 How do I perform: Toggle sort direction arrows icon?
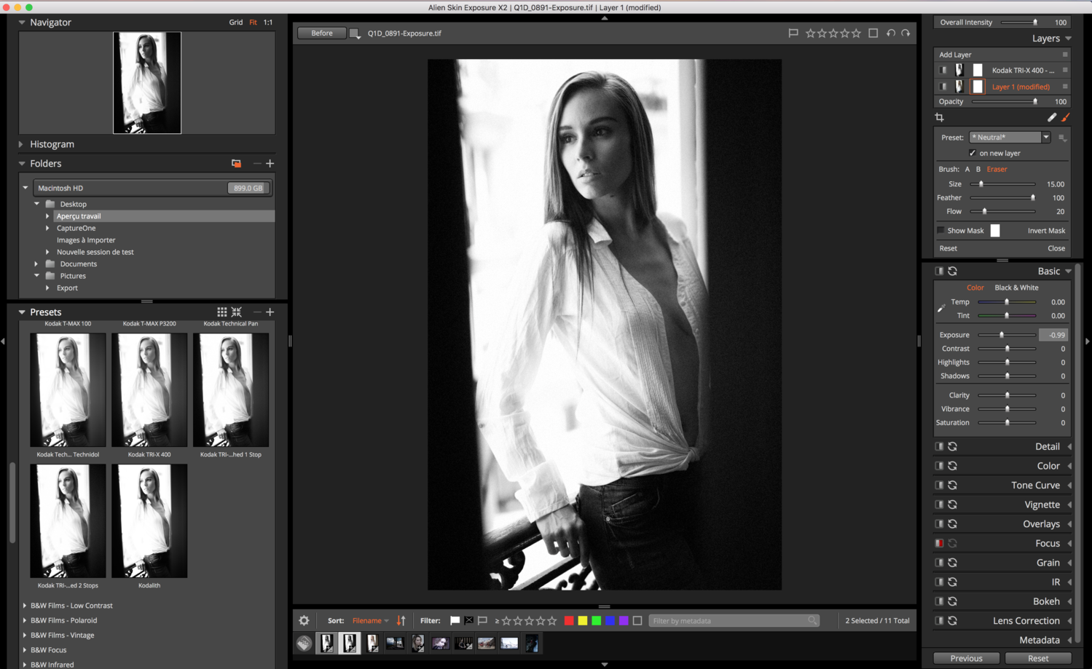tap(401, 621)
